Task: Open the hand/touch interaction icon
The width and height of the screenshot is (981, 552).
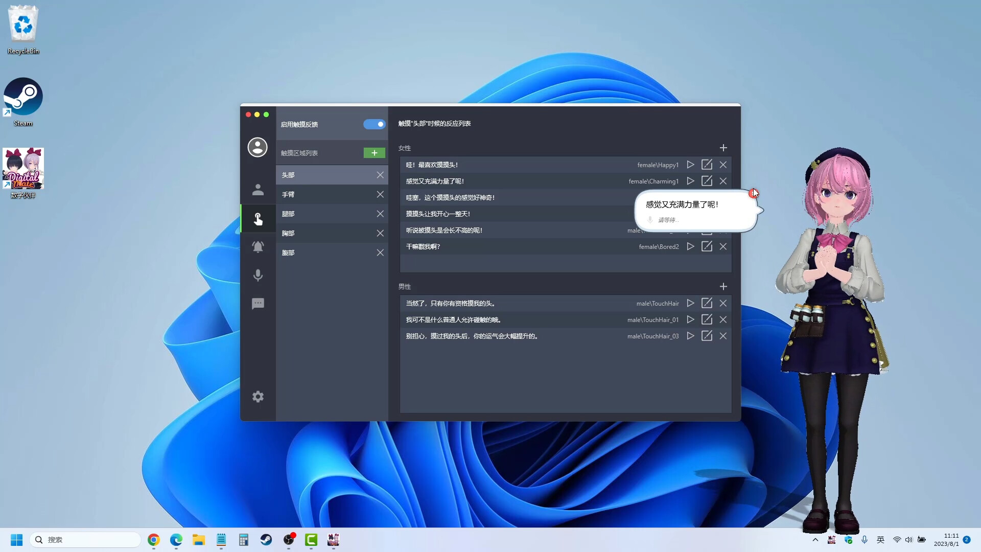Action: [x=258, y=219]
